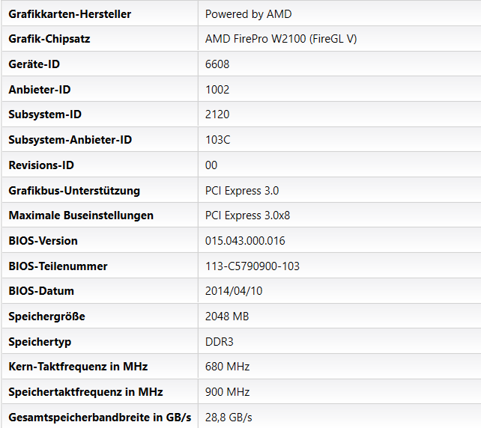This screenshot has height=428, width=481.
Task: Select the Gesamtspeicherbandbreite value 28,8 GB/s
Action: pos(229,417)
